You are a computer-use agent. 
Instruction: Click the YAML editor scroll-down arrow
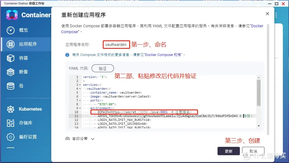(259, 126)
